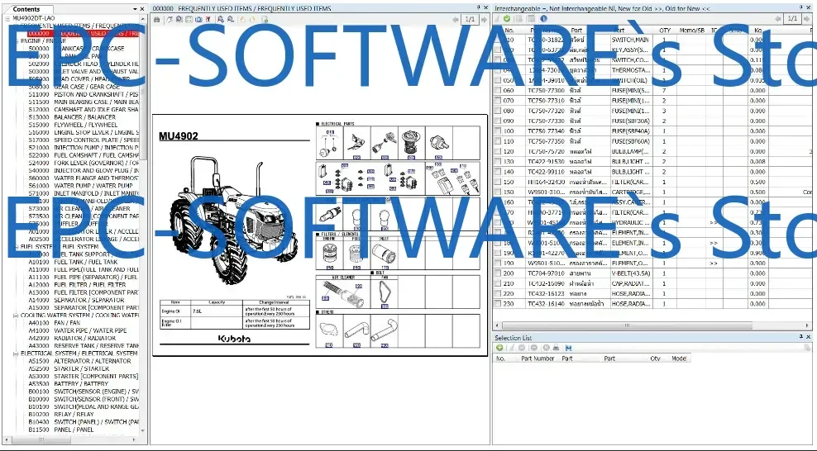Click the print icon in the Selection List toolbar
This screenshot has width=817, height=451.
click(x=556, y=348)
